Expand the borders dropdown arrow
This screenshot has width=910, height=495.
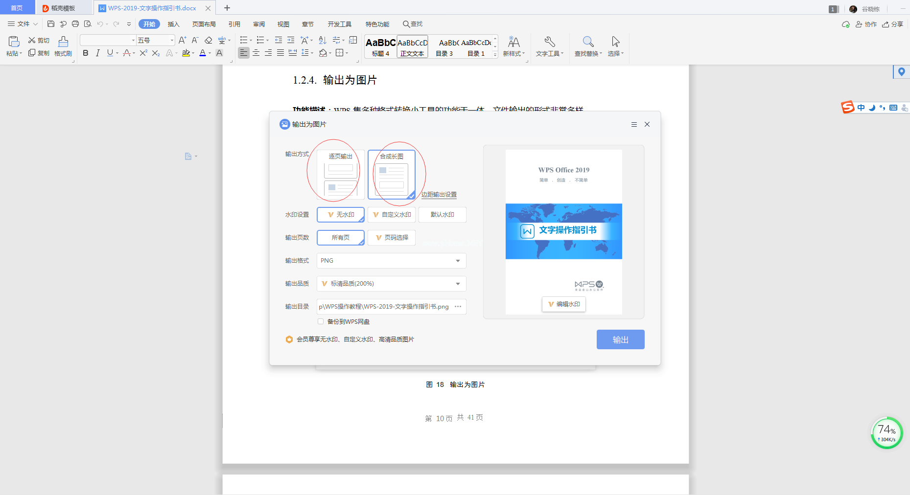tap(347, 53)
